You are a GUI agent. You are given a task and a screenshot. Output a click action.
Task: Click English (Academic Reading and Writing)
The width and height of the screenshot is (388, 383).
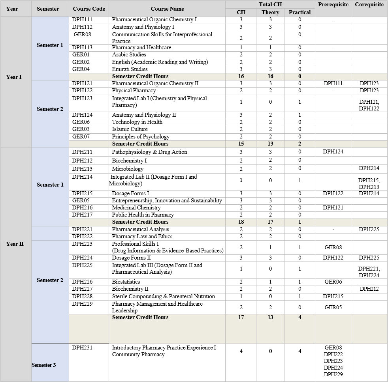(x=160, y=62)
